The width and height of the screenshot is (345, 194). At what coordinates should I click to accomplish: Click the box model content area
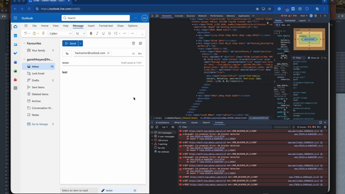[309, 39]
